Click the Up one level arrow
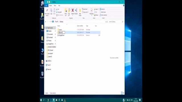This screenshot has height=102, width=182. pyautogui.click(x=51, y=22)
